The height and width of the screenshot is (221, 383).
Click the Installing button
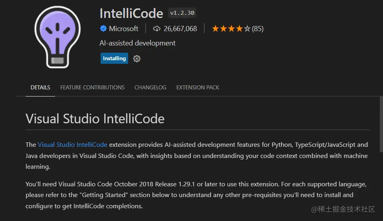click(114, 58)
